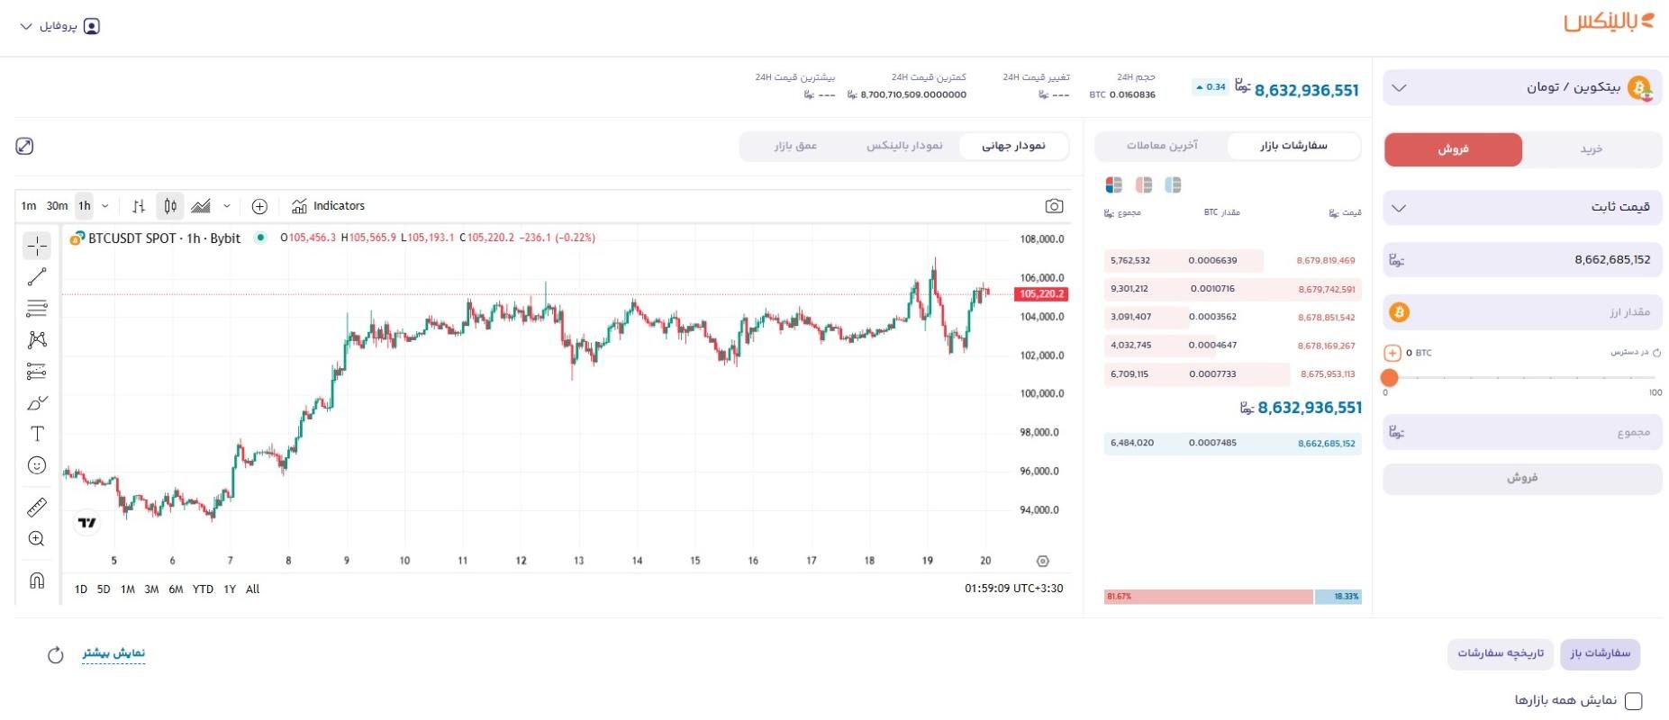
Task: Click the نمایش بیشتر link
Action: (x=113, y=653)
